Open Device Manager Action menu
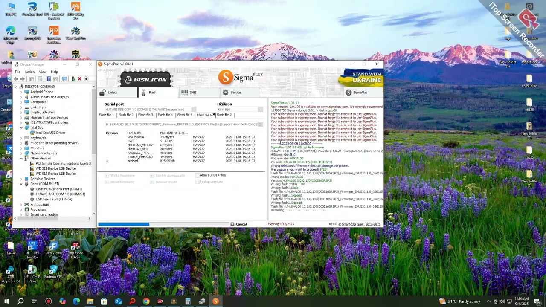Screen dimensions: 546x307 pos(29,72)
